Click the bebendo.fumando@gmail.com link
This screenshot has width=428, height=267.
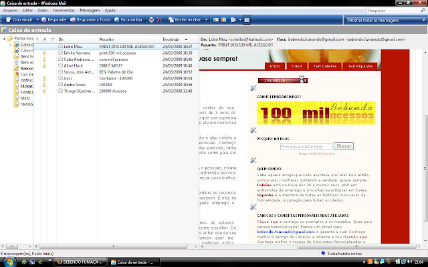click(x=286, y=232)
